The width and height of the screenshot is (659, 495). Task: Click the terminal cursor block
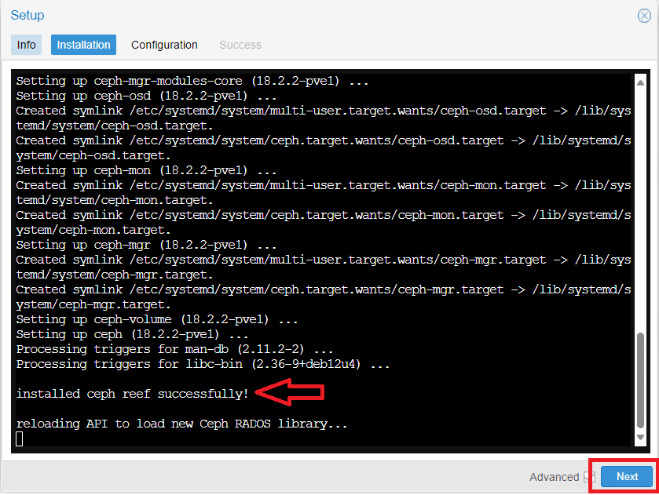pos(20,439)
